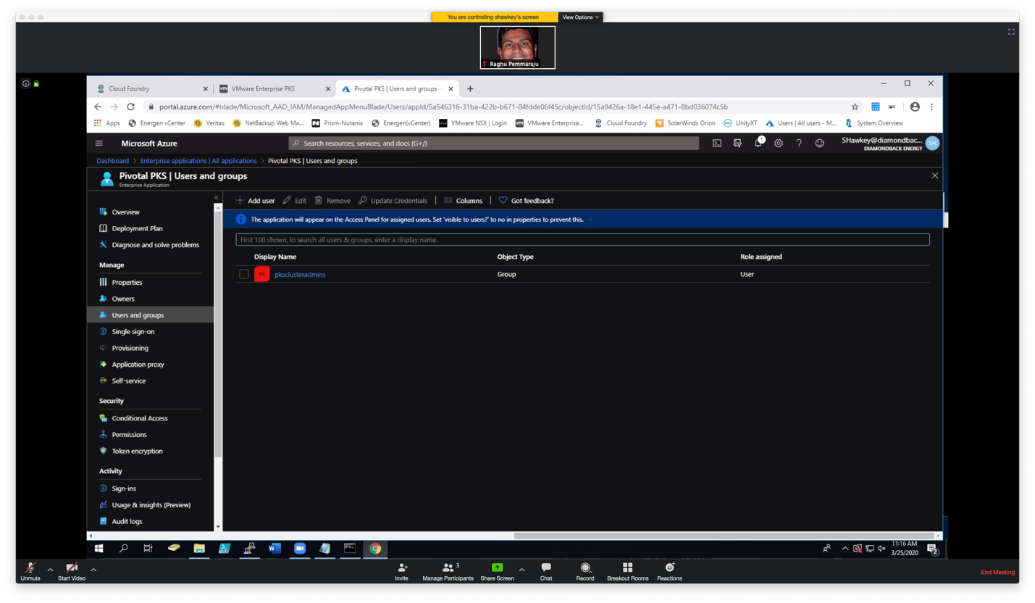Open Zoom Breakout Rooms
This screenshot has width=1035, height=603.
pos(627,571)
